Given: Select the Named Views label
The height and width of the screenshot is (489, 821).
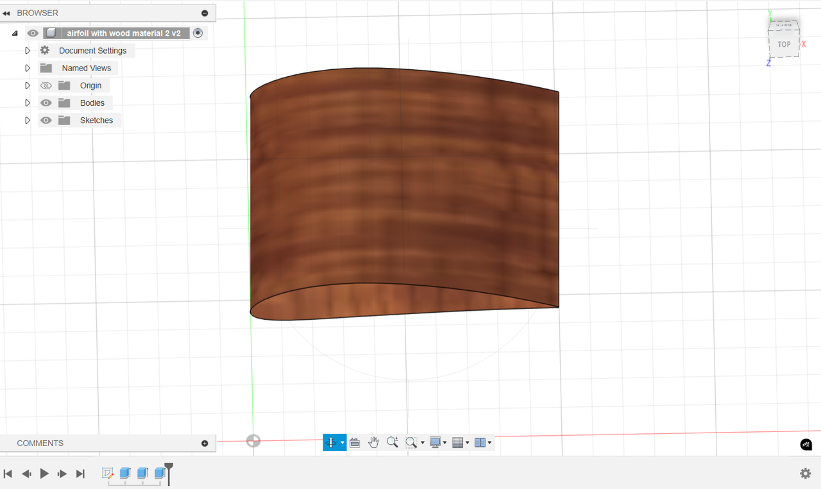Looking at the screenshot, I should coord(87,68).
